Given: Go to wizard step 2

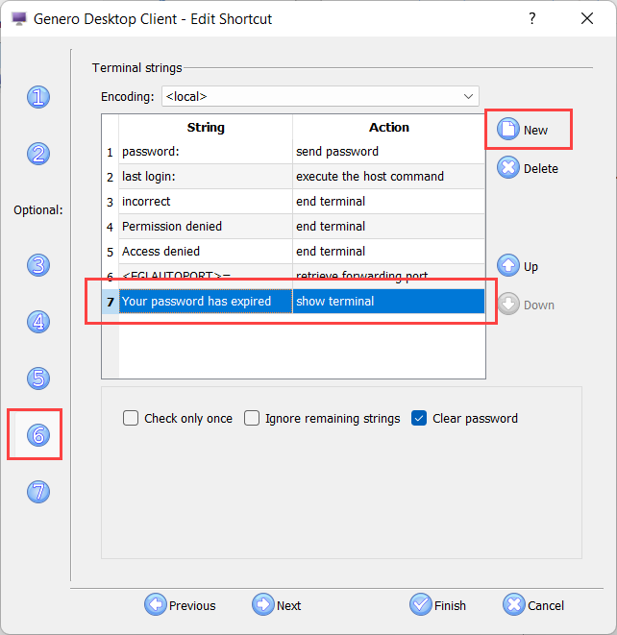Looking at the screenshot, I should pos(38,154).
